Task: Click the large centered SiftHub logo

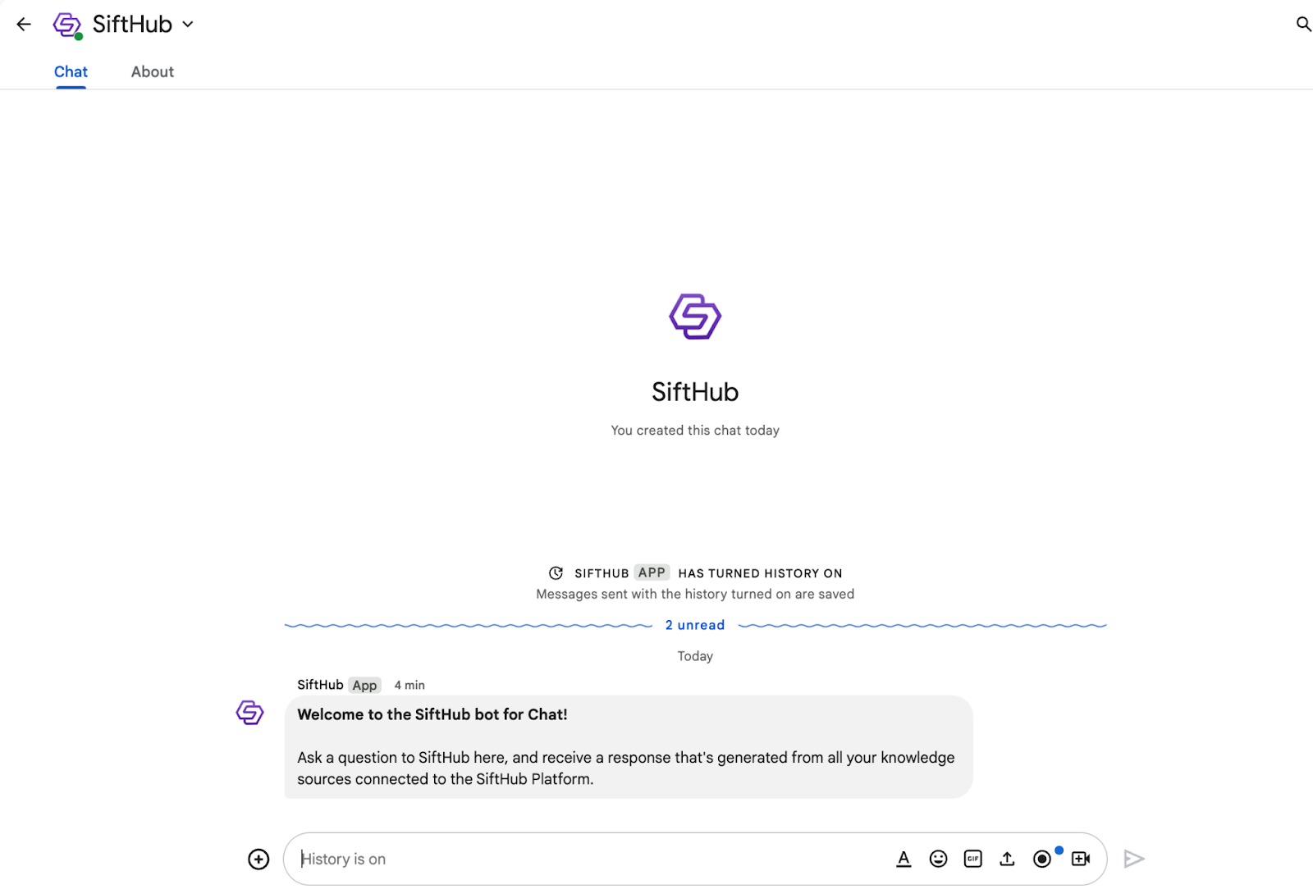Action: pyautogui.click(x=695, y=317)
